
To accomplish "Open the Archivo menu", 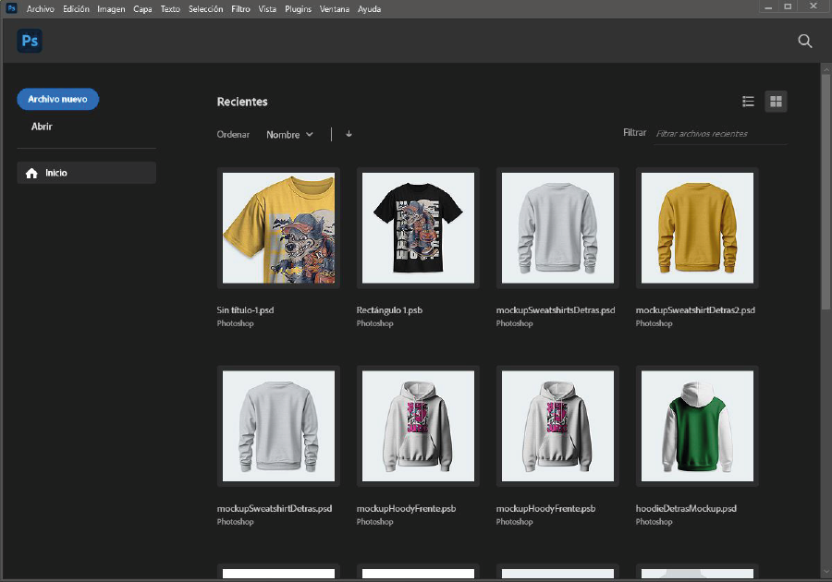I will pos(41,9).
